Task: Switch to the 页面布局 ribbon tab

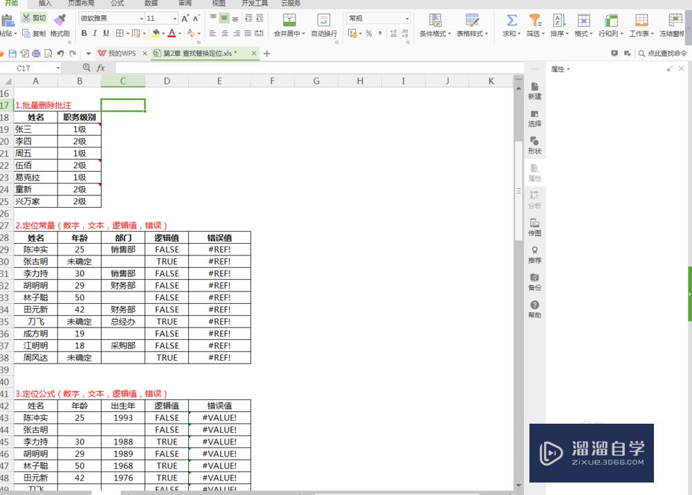Action: [81, 3]
